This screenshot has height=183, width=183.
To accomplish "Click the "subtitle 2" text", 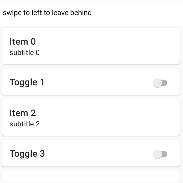I will pos(25,124).
